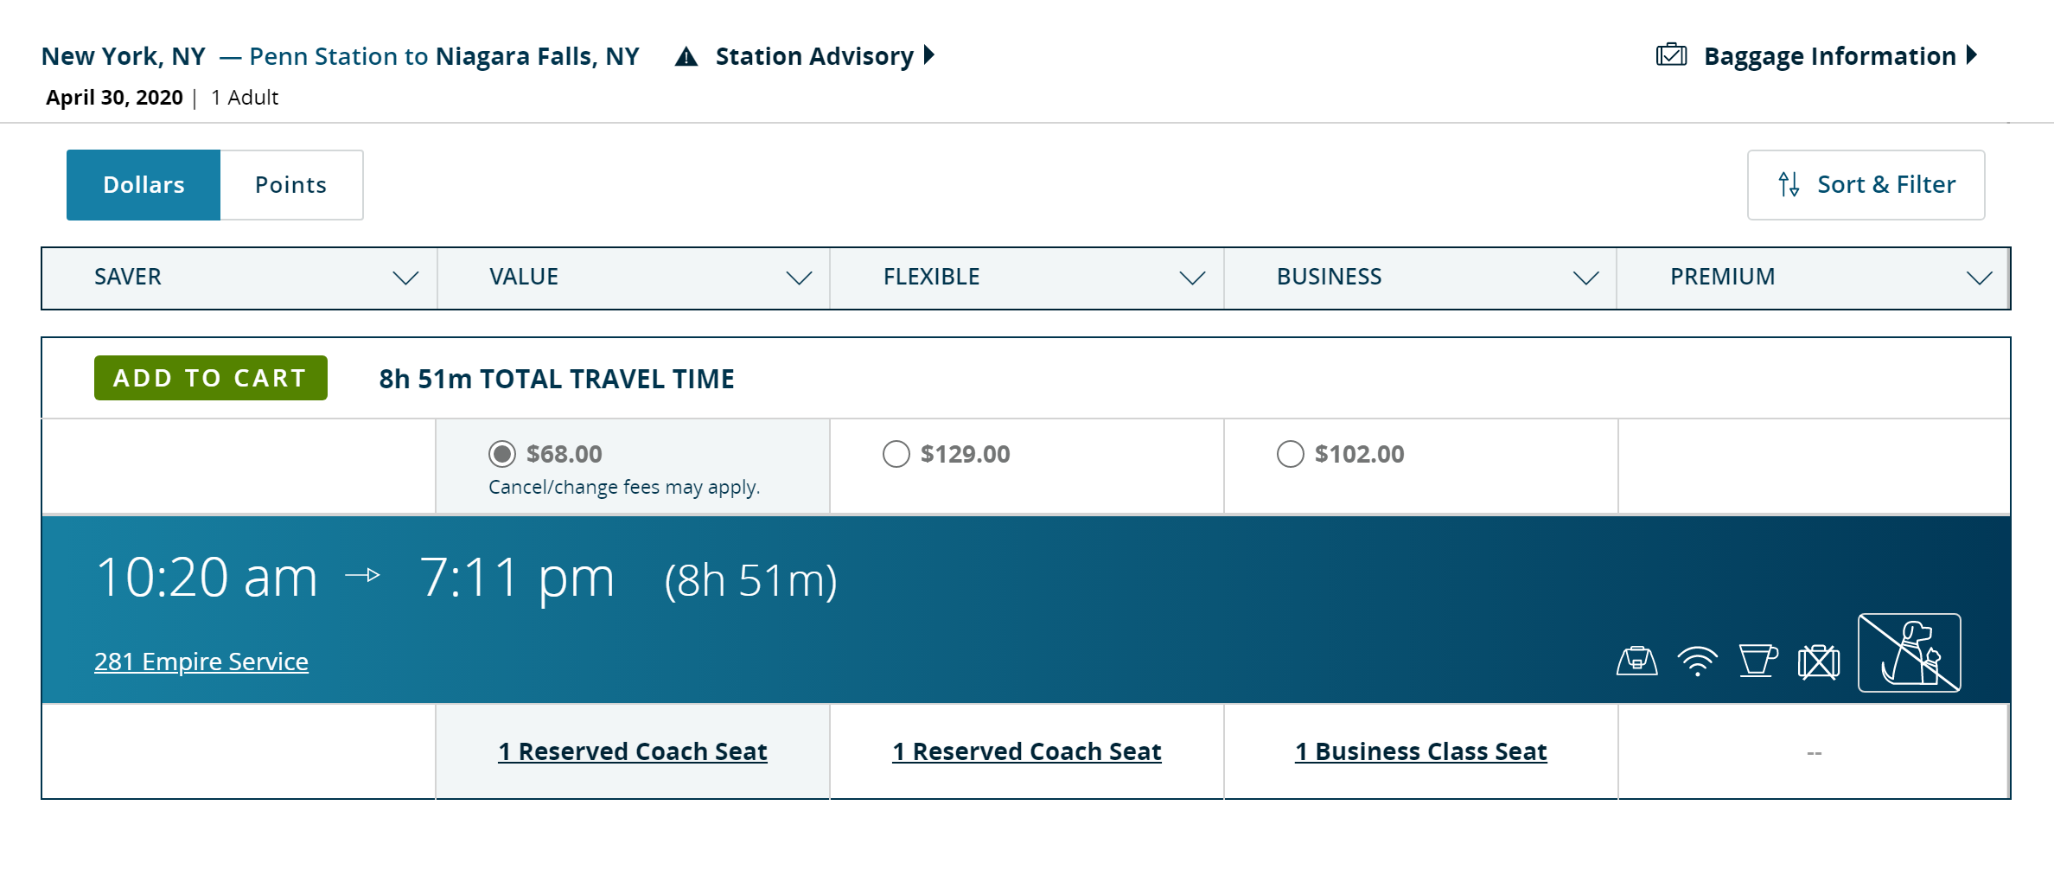The height and width of the screenshot is (882, 2054).
Task: Switch to the Points tab
Action: coord(291,185)
